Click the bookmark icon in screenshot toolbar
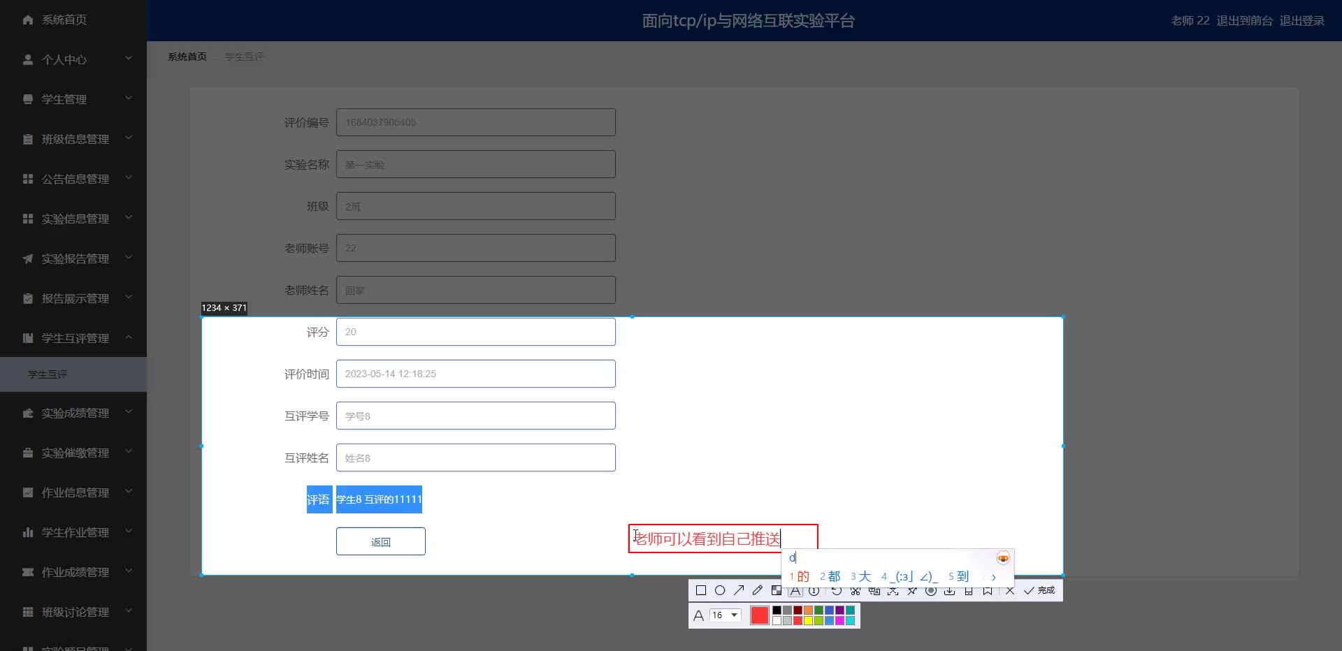Screen dimensions: 1342x651 tap(988, 591)
